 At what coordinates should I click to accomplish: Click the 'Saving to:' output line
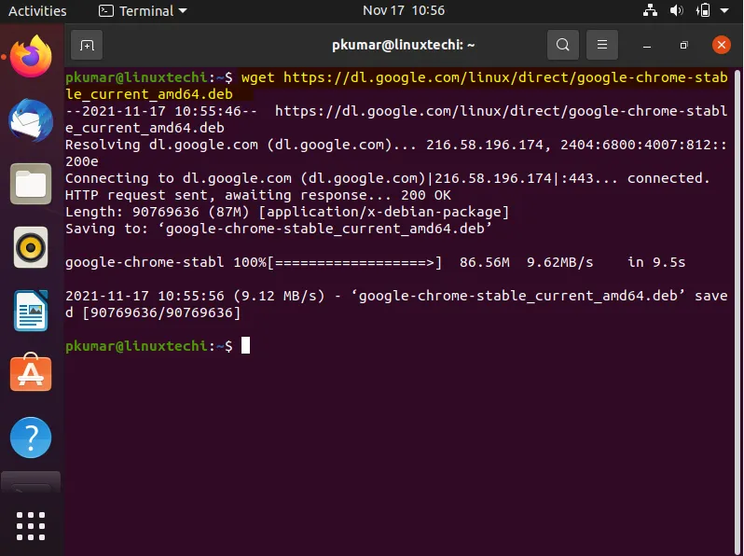coord(279,229)
